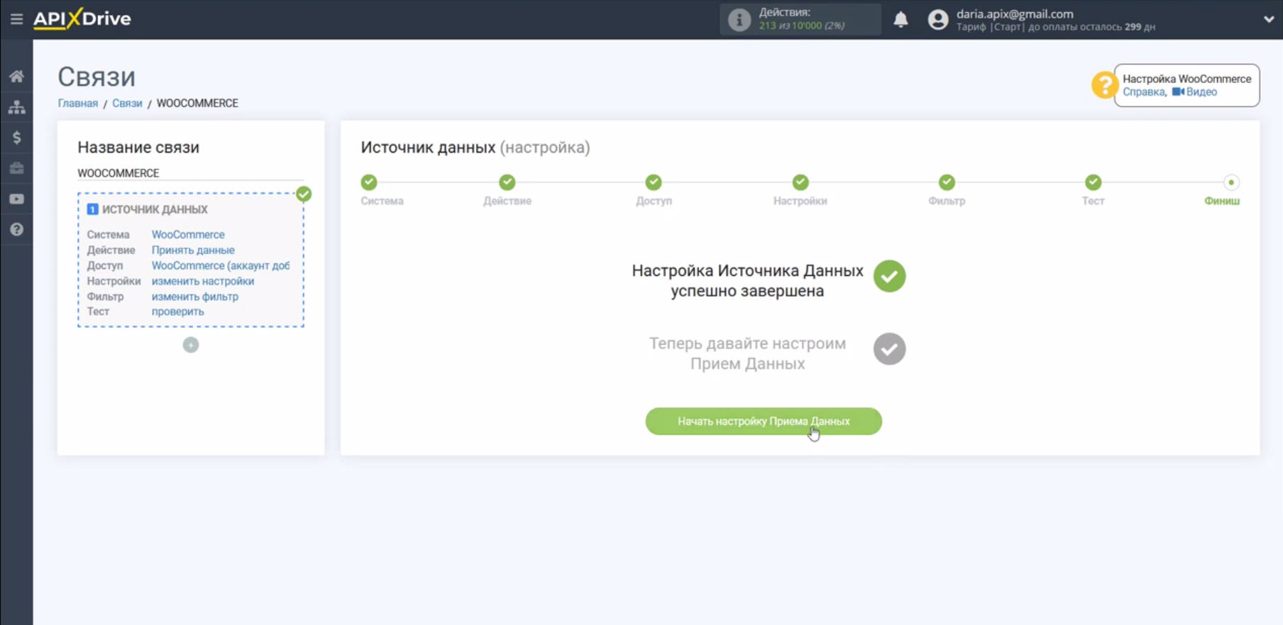
Task: Click изменить фильтр link
Action: click(x=195, y=297)
